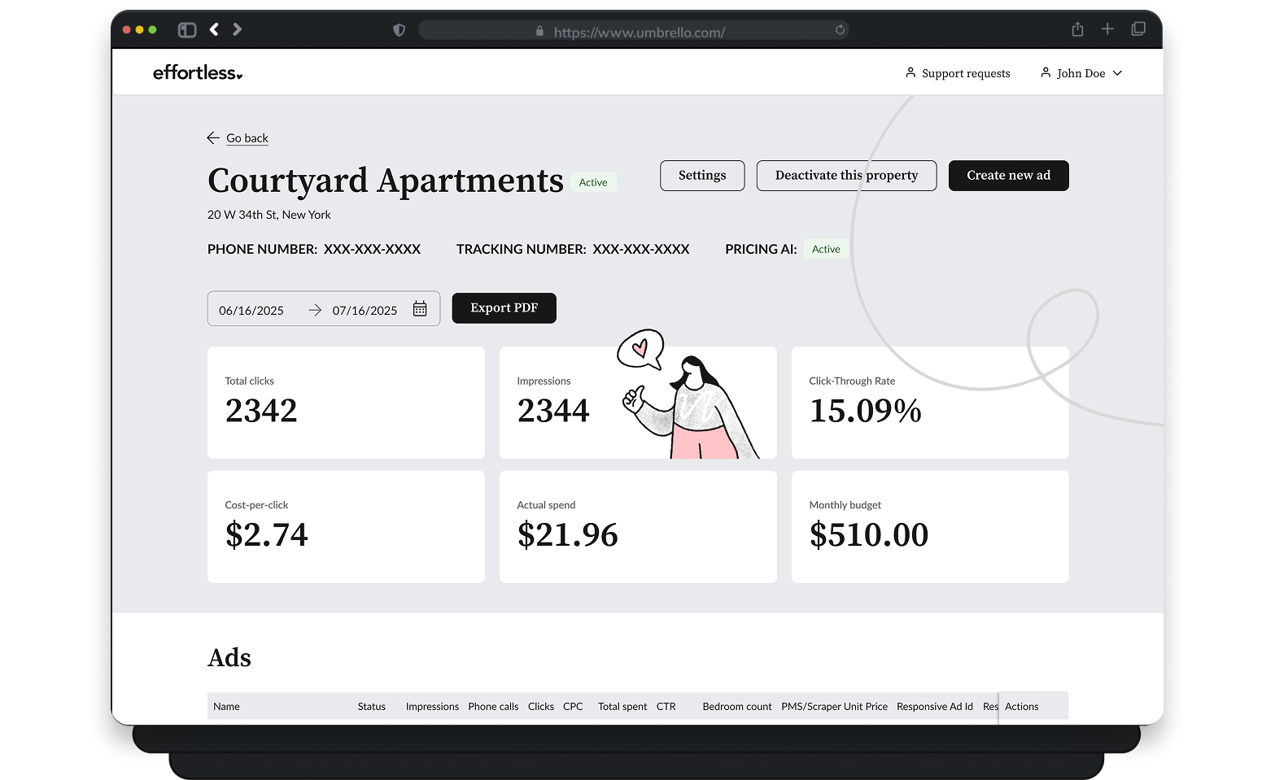Click the Total spent column header
The image size is (1275, 780).
[622, 707]
